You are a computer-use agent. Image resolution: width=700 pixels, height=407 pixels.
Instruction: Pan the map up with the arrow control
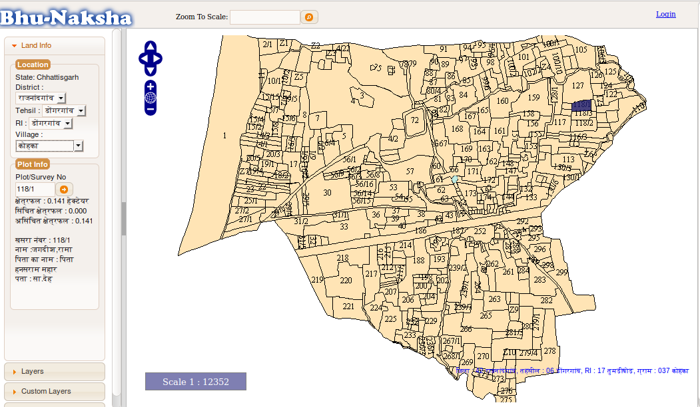point(151,47)
